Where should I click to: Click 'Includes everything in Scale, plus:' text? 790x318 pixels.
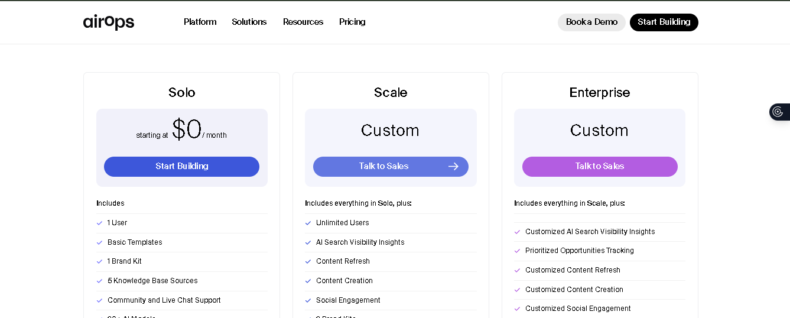tap(570, 203)
